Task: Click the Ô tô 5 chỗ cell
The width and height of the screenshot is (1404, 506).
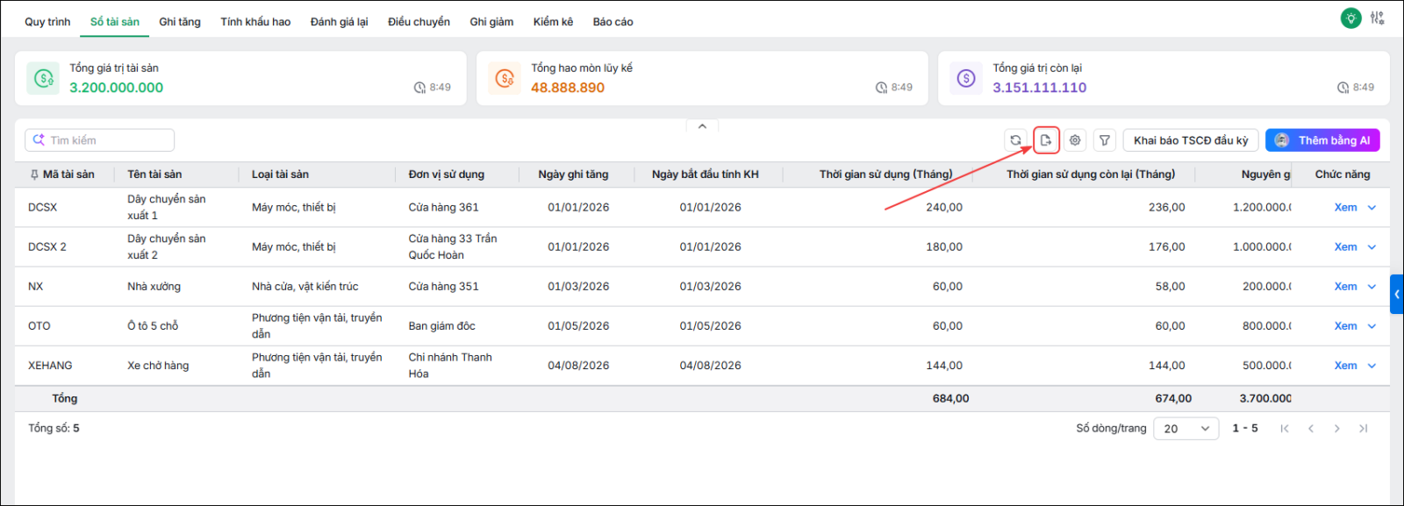Action: (x=153, y=326)
